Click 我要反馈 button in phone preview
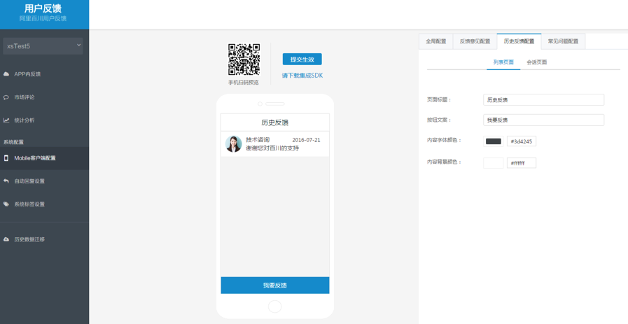Image resolution: width=628 pixels, height=324 pixels. click(x=275, y=285)
